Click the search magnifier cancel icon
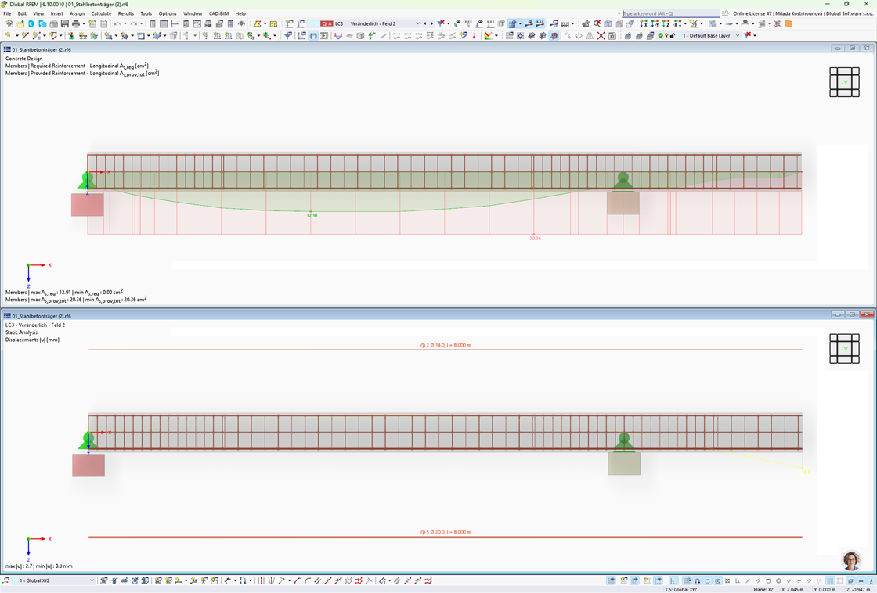877x593 pixels. (597, 23)
